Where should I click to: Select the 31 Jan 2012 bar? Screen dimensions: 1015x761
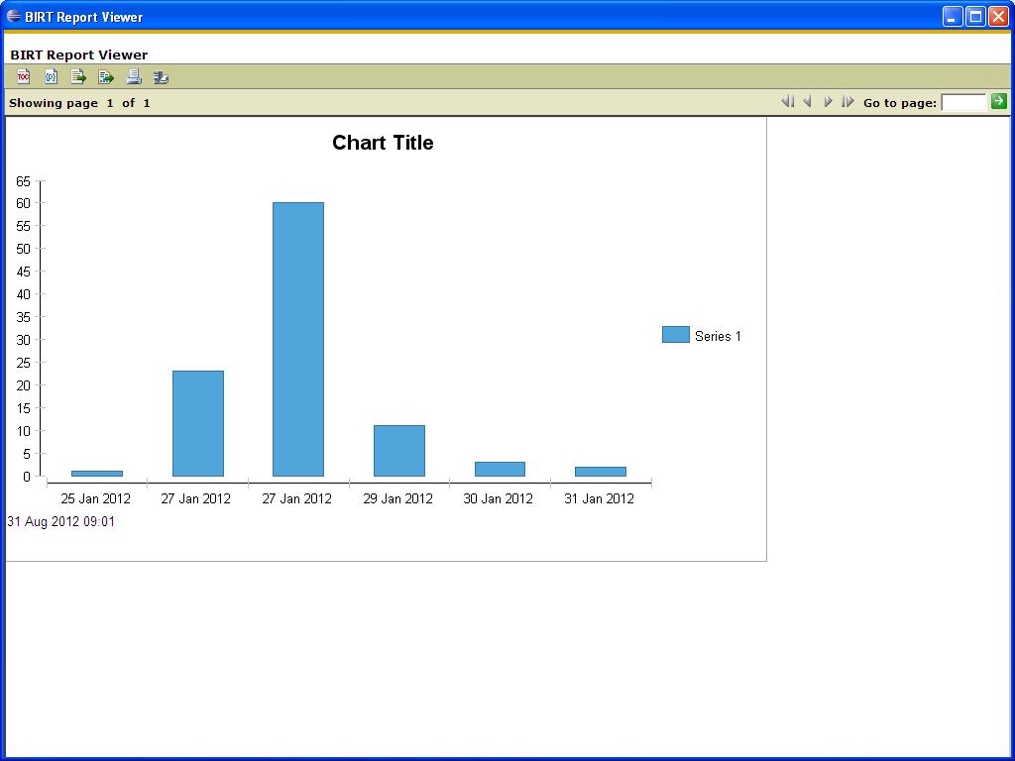tap(601, 472)
